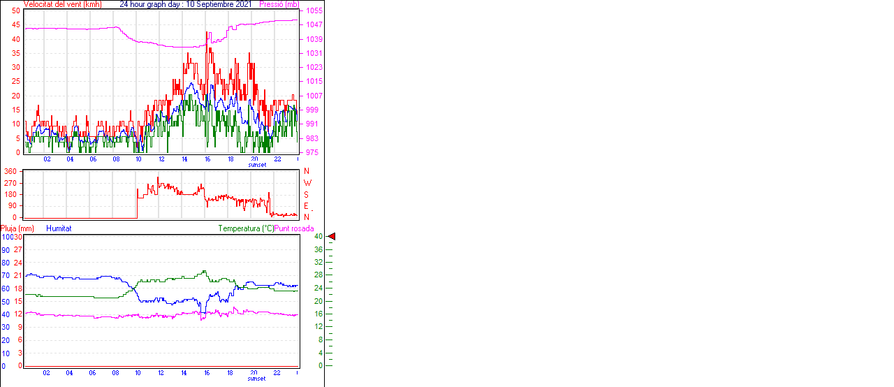Select the 'Humitat' legend label
894x387 pixels.
[x=59, y=228]
